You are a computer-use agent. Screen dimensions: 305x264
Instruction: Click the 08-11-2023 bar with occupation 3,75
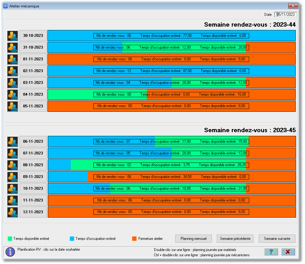(172, 165)
